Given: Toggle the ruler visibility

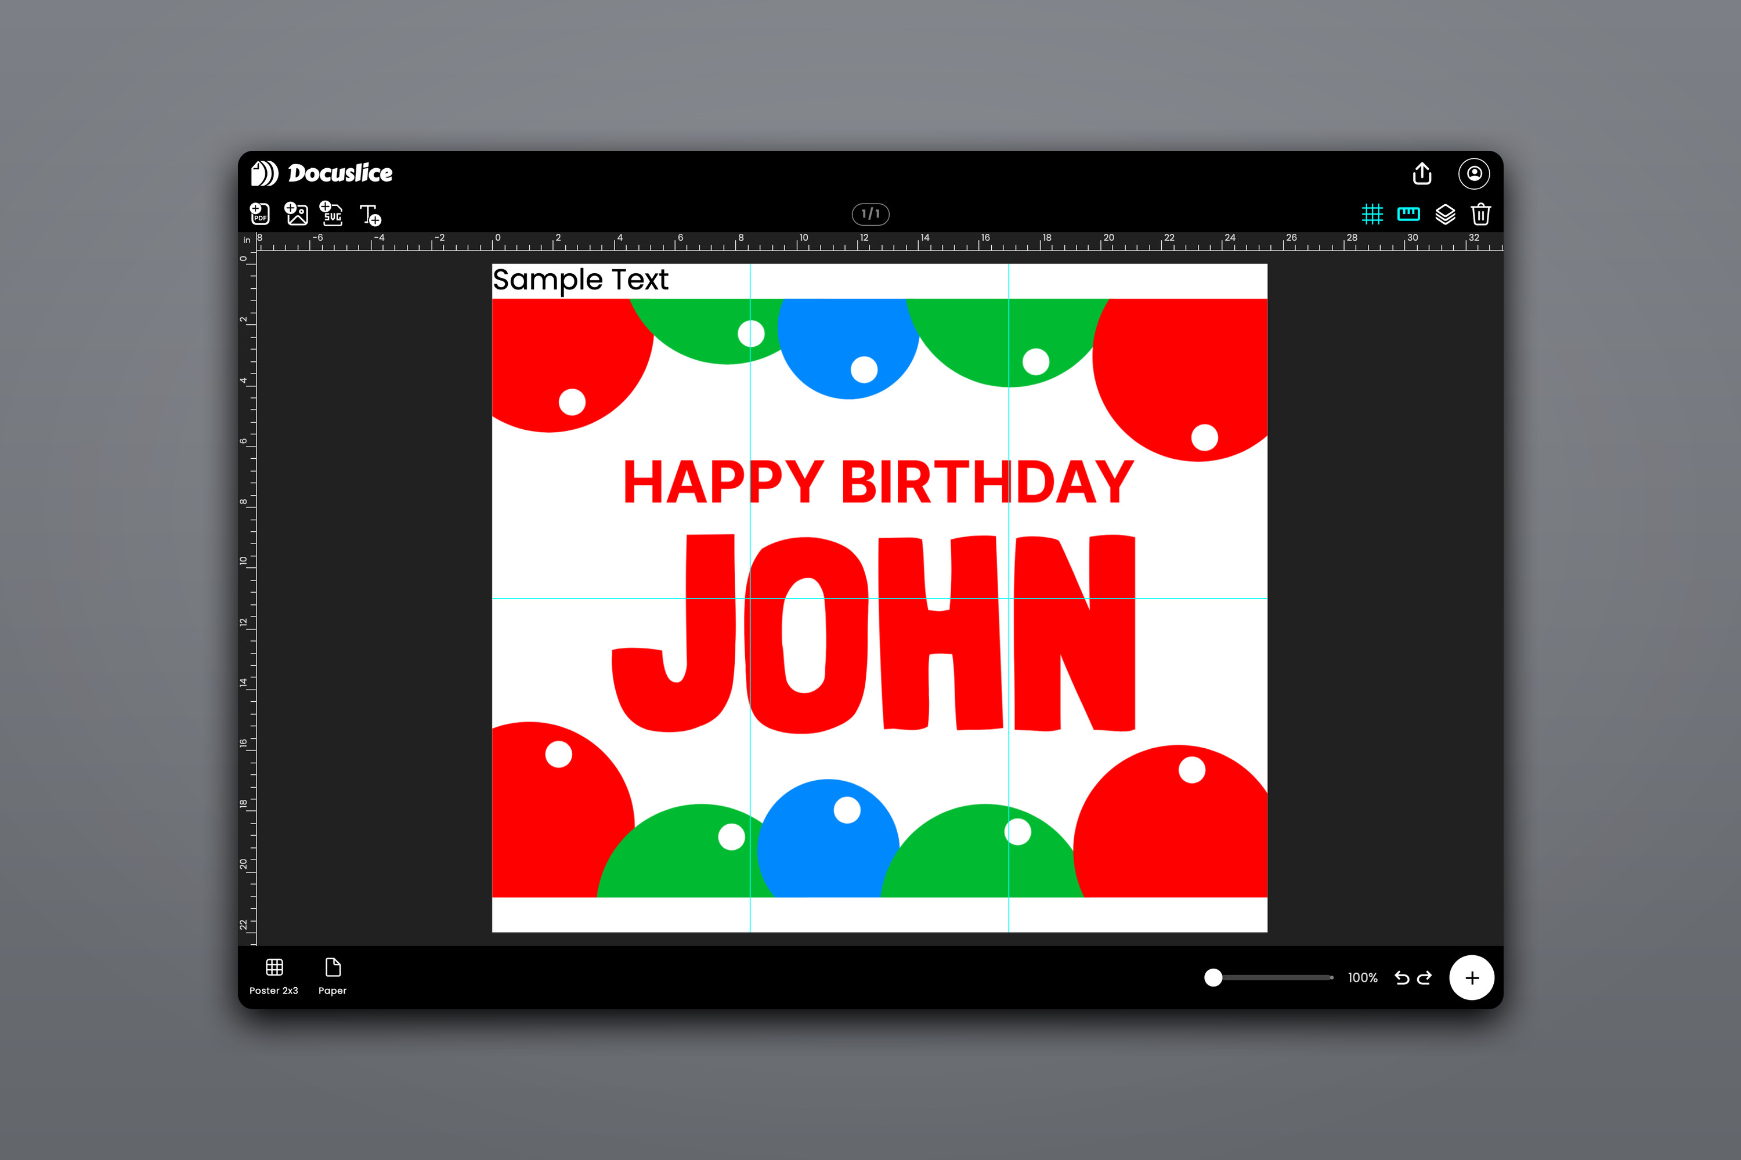Looking at the screenshot, I should 1408,214.
